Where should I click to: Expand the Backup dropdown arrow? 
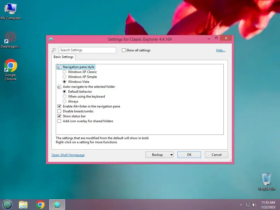click(171, 155)
